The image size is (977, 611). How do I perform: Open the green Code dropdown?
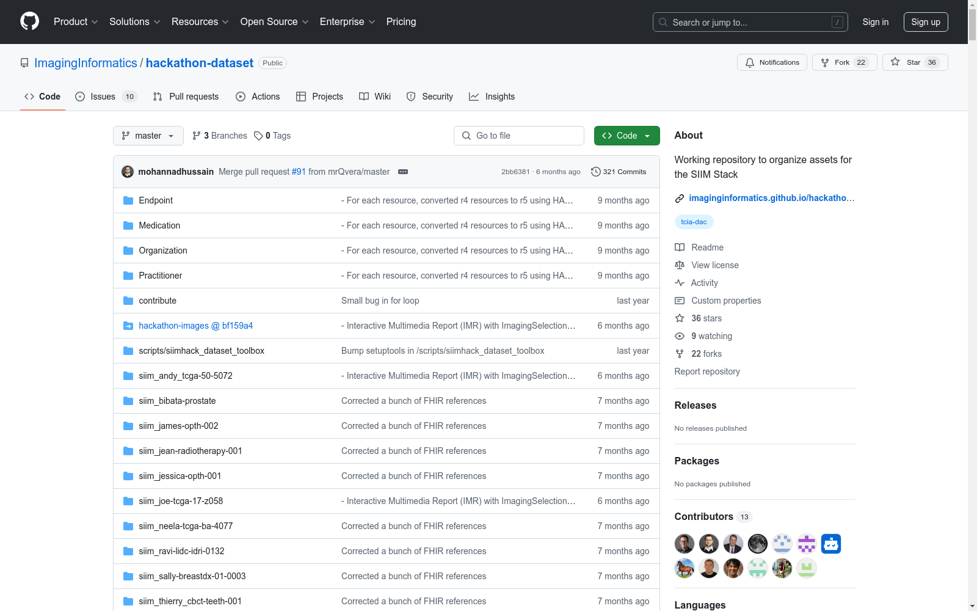(627, 136)
